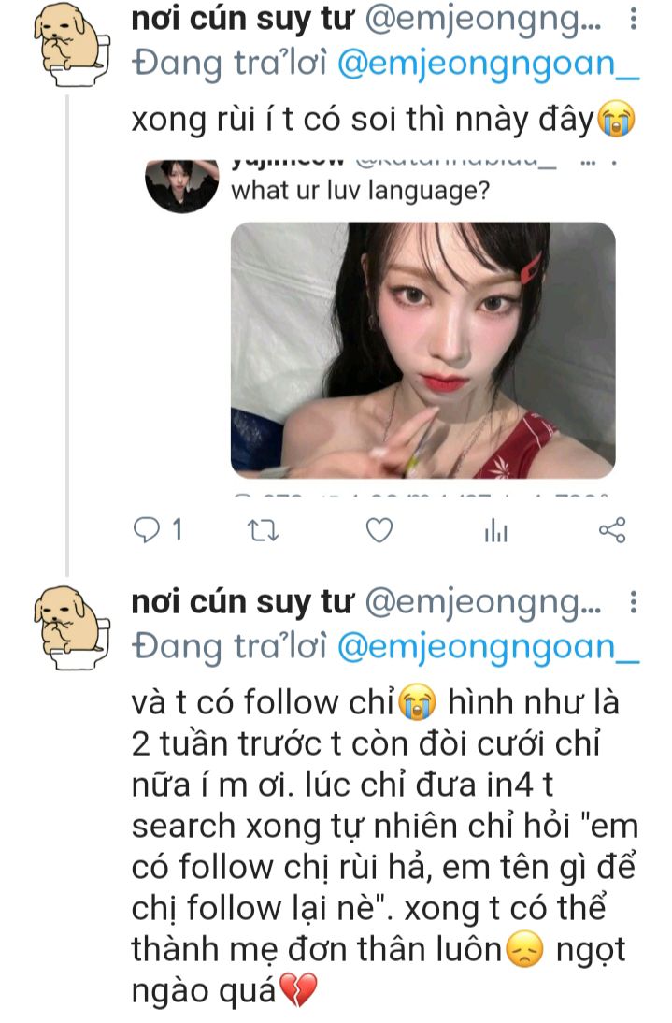Open profile avatar on second tweet
Viewport: 672px width, 1023px height.
point(72,627)
